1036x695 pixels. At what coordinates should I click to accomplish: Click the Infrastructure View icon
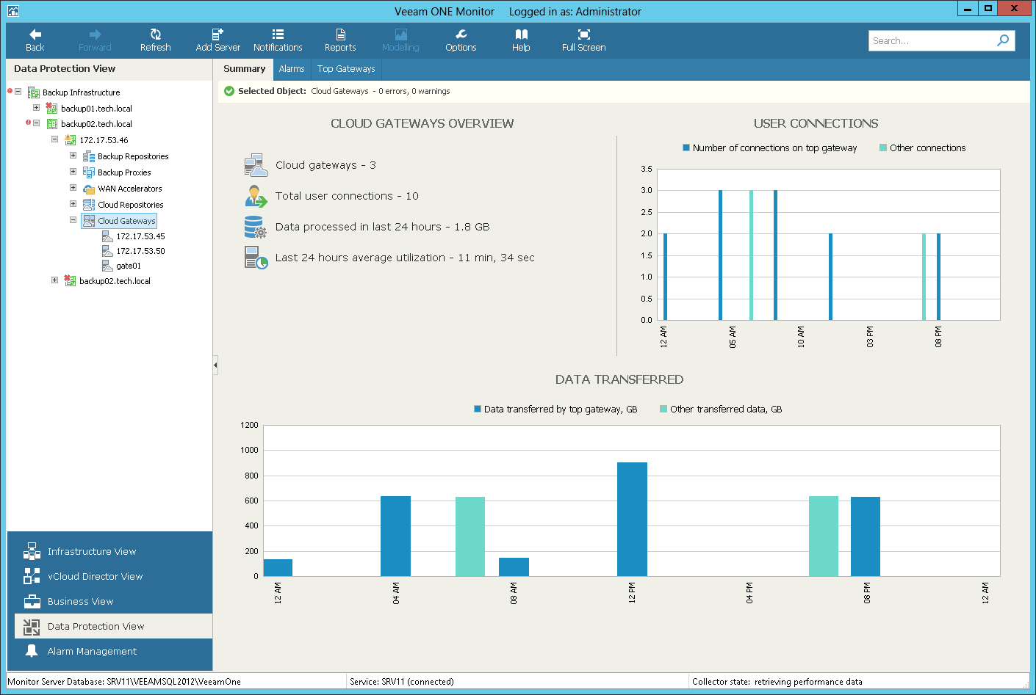click(32, 551)
